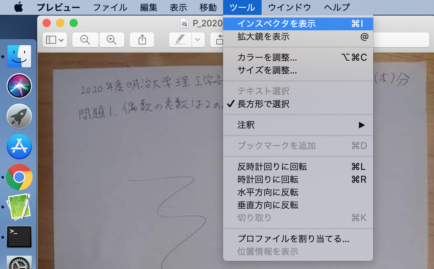Open the プレビュー application menu
The width and height of the screenshot is (434, 269).
pyautogui.click(x=58, y=7)
